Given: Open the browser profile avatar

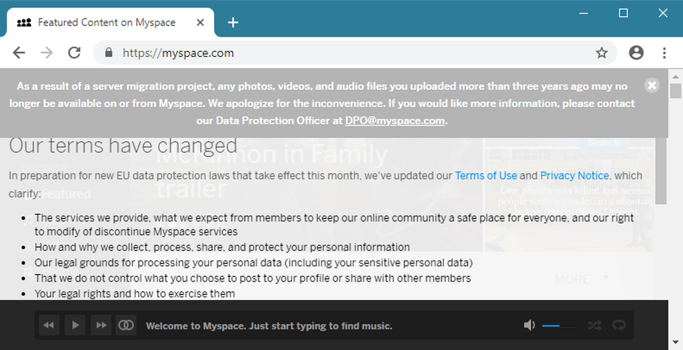Looking at the screenshot, I should (x=636, y=52).
